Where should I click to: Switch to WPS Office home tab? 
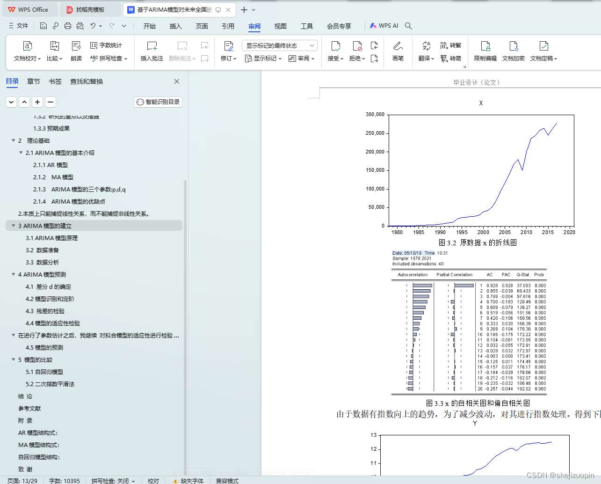click(x=29, y=9)
